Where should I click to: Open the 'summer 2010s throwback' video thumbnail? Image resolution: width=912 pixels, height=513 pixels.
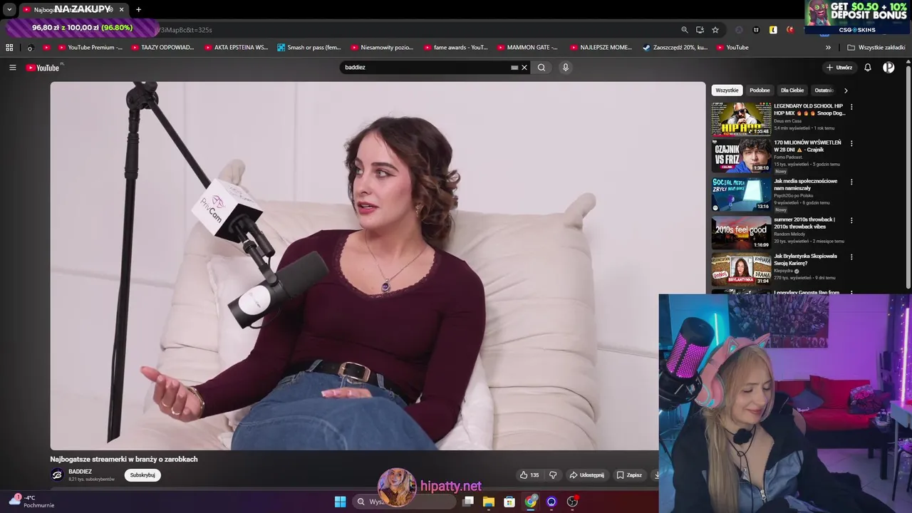click(x=741, y=232)
